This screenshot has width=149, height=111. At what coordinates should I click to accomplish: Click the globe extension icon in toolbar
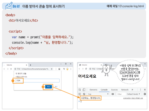coord(59,69)
